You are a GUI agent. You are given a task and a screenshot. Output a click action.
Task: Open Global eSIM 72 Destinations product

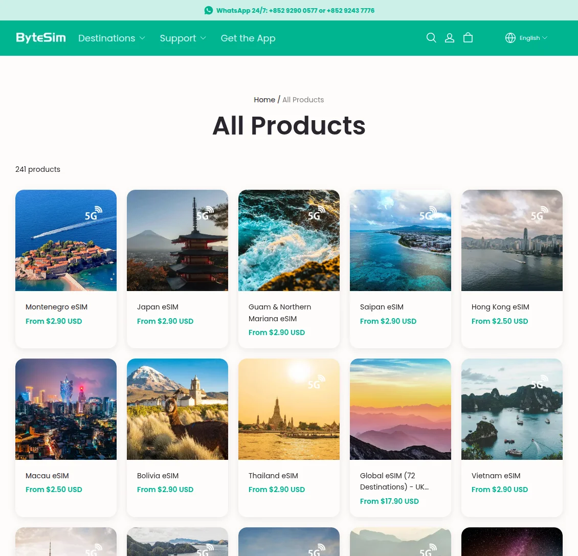coord(394,481)
